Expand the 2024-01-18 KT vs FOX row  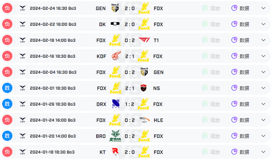(x=263, y=152)
